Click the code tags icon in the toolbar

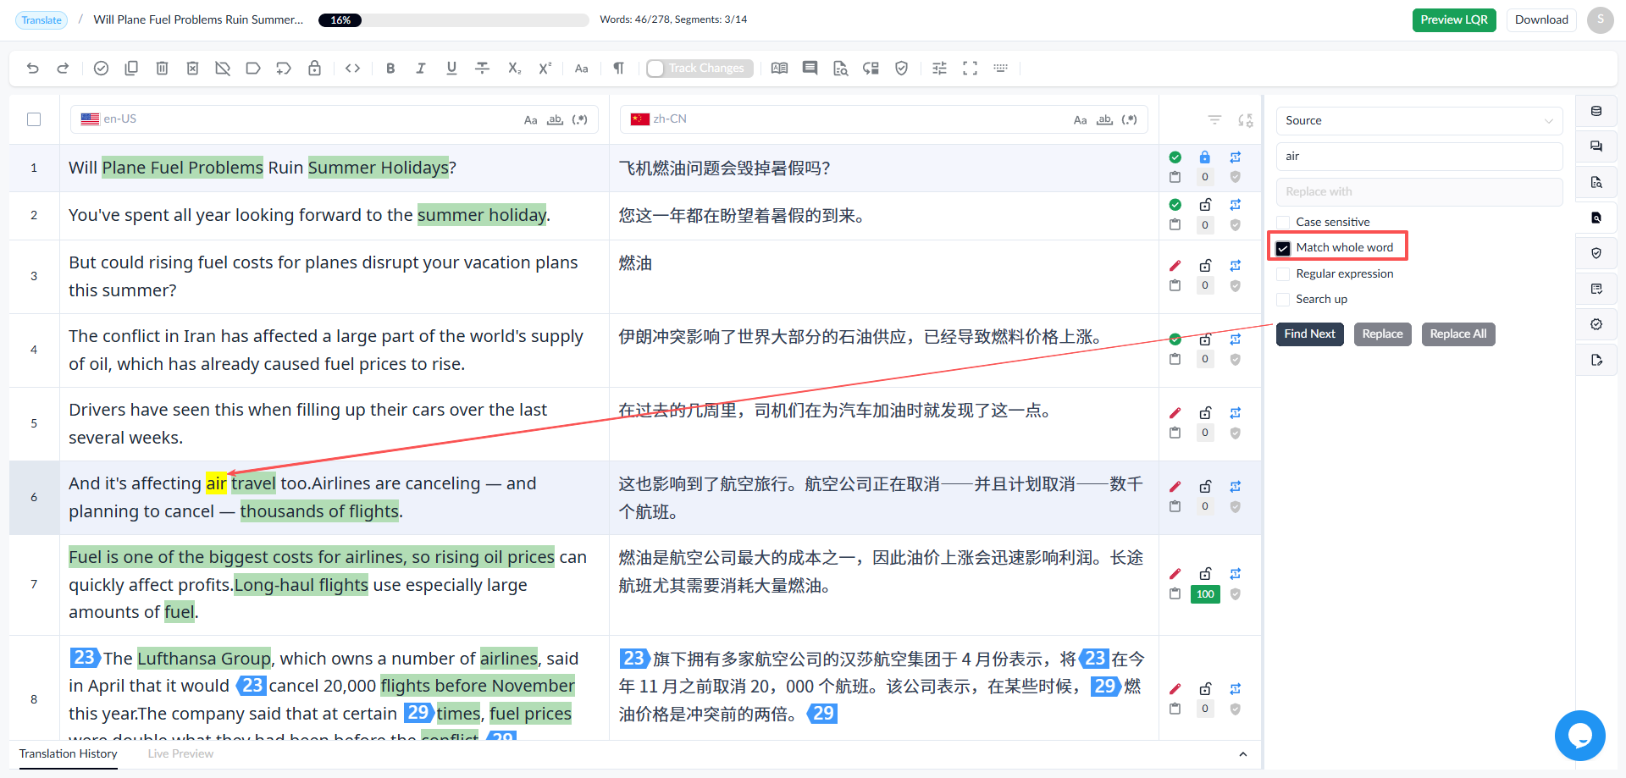tap(353, 69)
